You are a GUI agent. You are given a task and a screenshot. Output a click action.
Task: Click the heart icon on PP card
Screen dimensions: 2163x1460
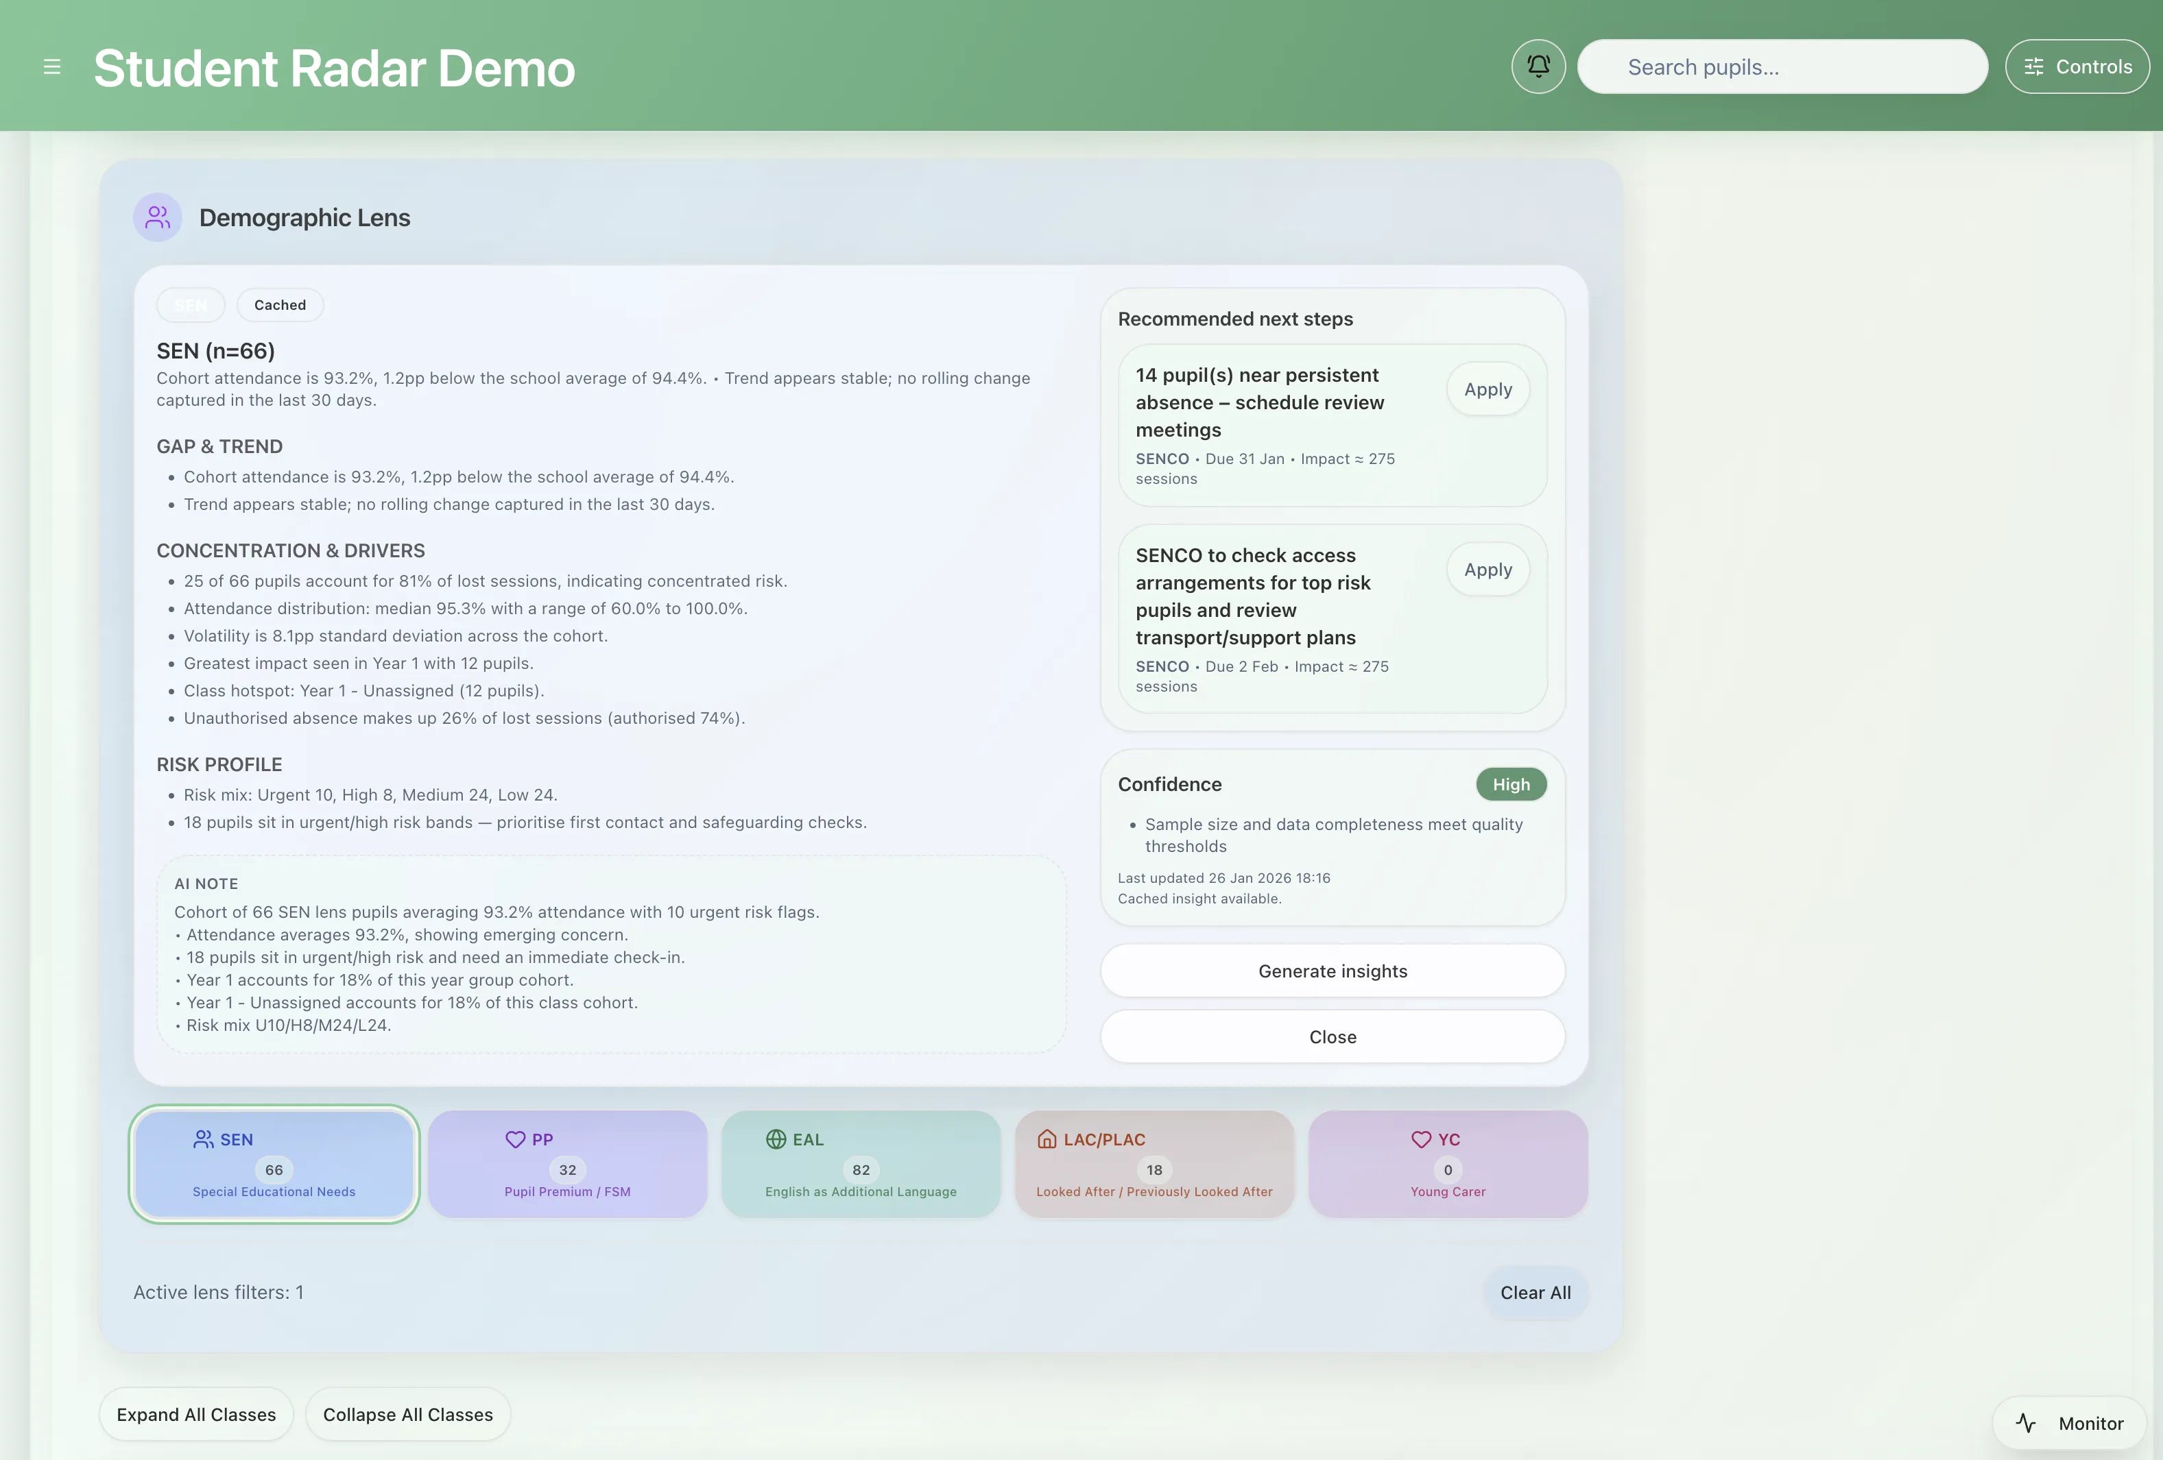click(514, 1139)
